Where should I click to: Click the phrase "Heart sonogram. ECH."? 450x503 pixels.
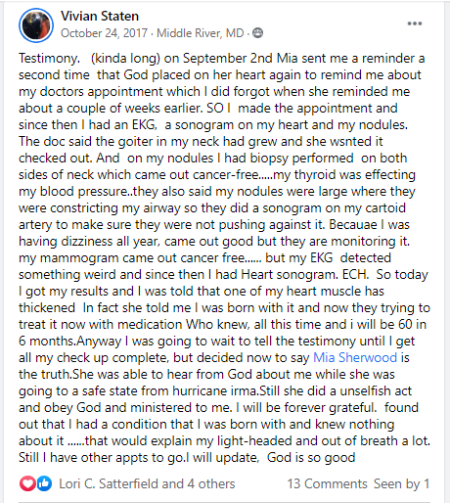pos(304,275)
